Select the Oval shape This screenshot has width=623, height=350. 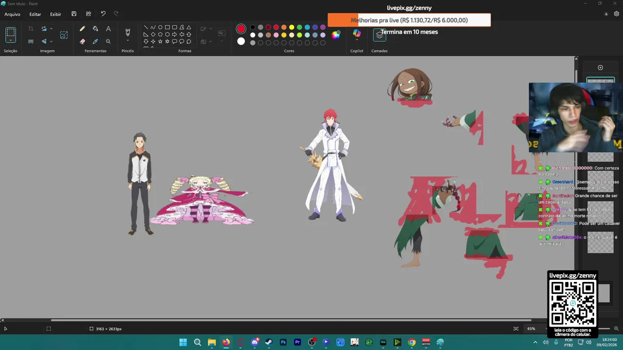point(160,27)
